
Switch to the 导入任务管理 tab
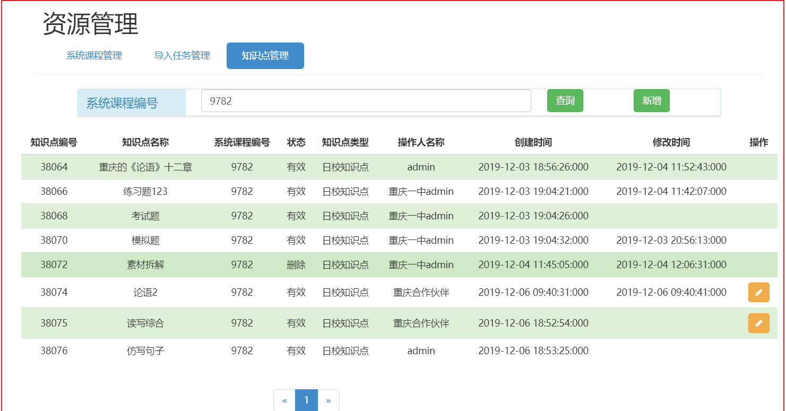182,55
